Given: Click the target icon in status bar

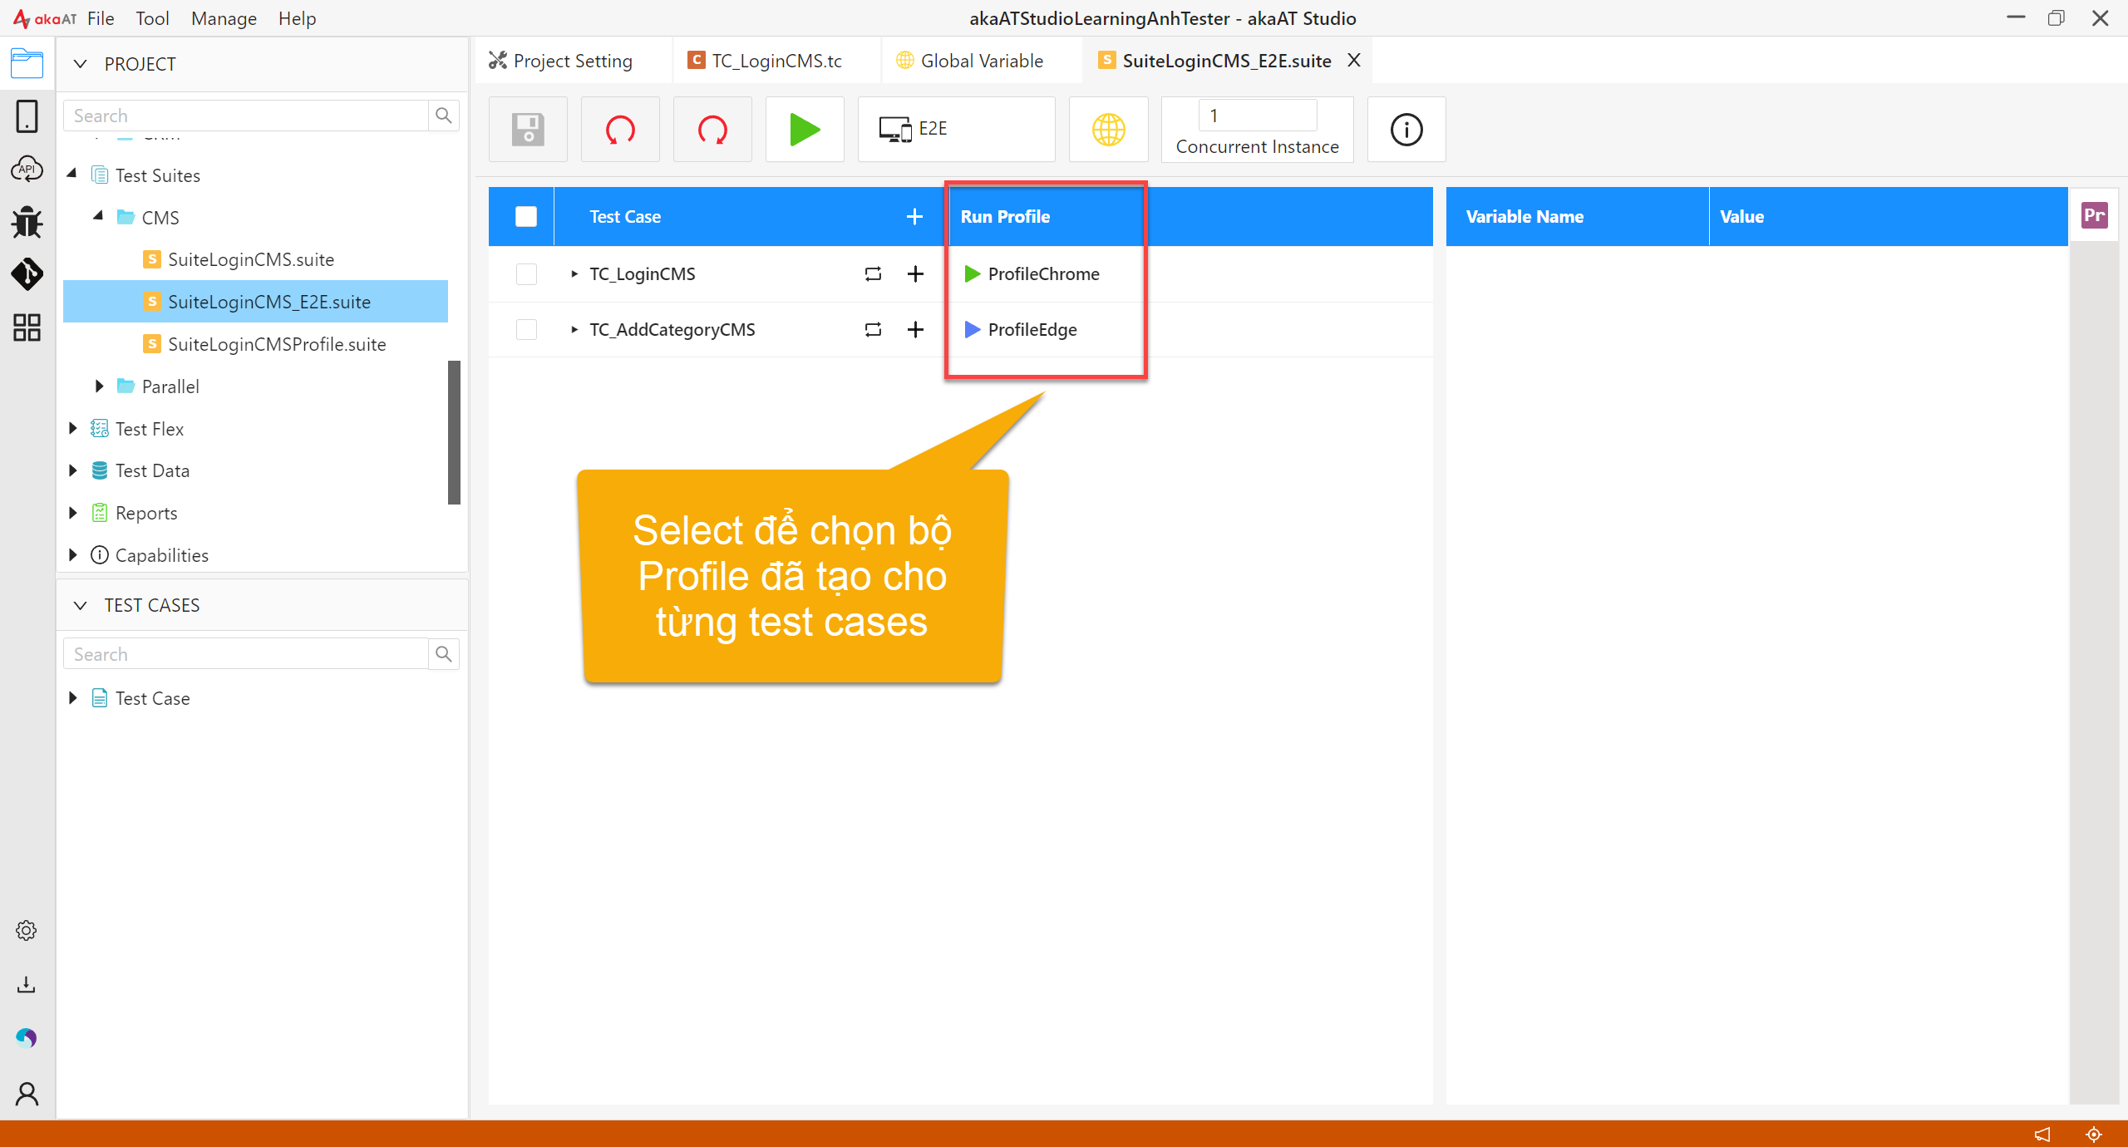Looking at the screenshot, I should tap(2094, 1135).
